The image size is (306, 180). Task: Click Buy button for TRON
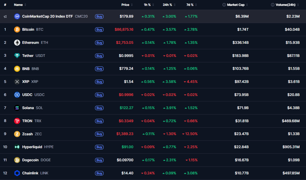99,121
